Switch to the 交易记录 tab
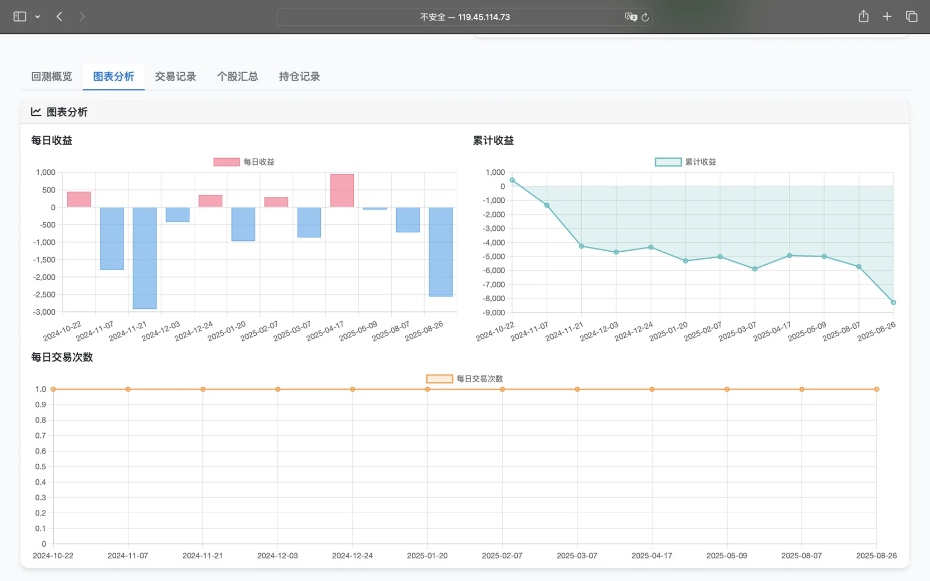 tap(175, 76)
